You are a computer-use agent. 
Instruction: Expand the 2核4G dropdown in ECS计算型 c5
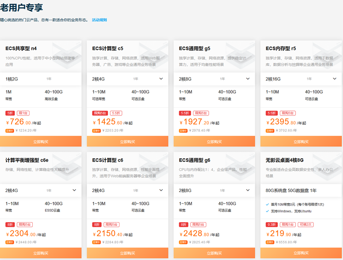point(161,79)
